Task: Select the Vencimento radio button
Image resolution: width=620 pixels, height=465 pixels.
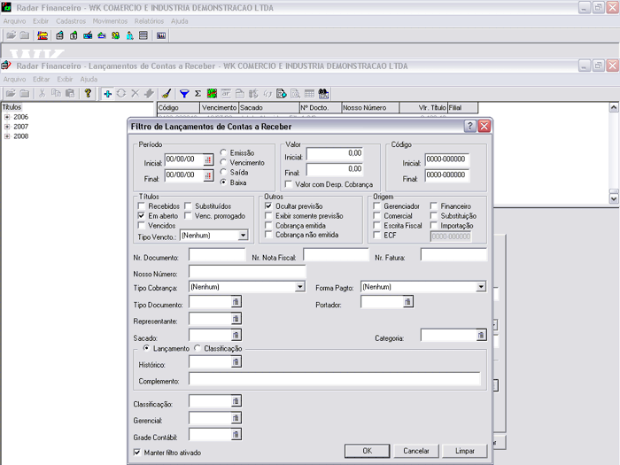Action: [223, 163]
